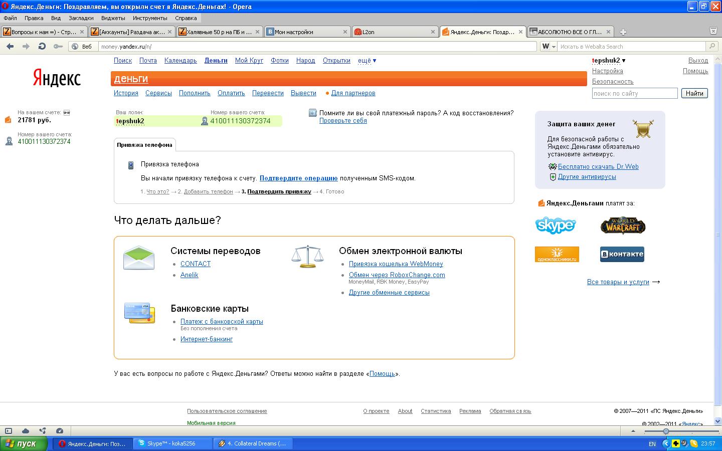Click the Проверьте себя link
Viewport: 722px width, 451px height.
tap(343, 121)
